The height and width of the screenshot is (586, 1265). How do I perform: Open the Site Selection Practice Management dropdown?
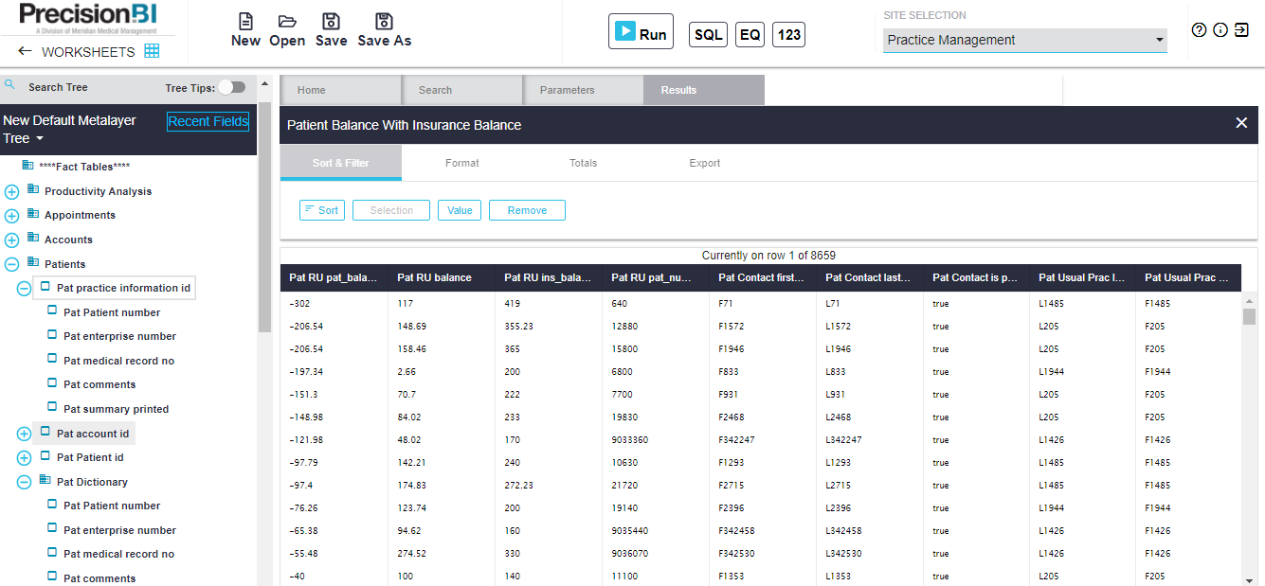pos(1158,41)
